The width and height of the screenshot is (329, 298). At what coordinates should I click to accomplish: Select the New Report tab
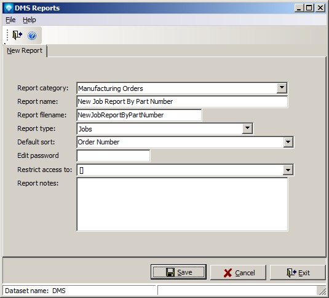(x=25, y=50)
